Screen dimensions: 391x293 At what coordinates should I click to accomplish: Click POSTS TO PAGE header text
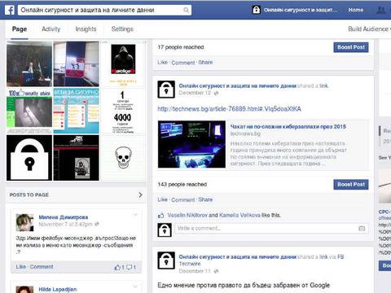pos(29,195)
